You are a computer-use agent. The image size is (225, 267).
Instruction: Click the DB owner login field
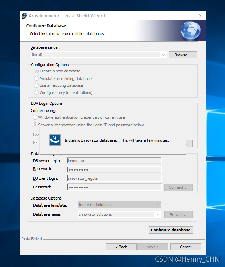[x=114, y=161]
